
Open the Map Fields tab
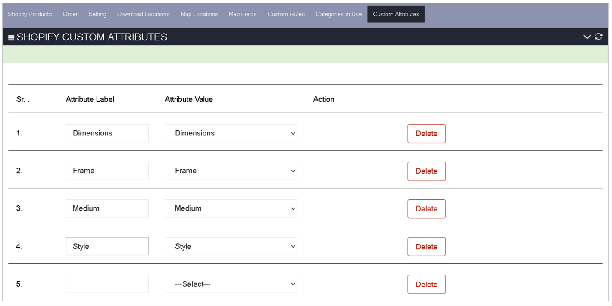243,14
